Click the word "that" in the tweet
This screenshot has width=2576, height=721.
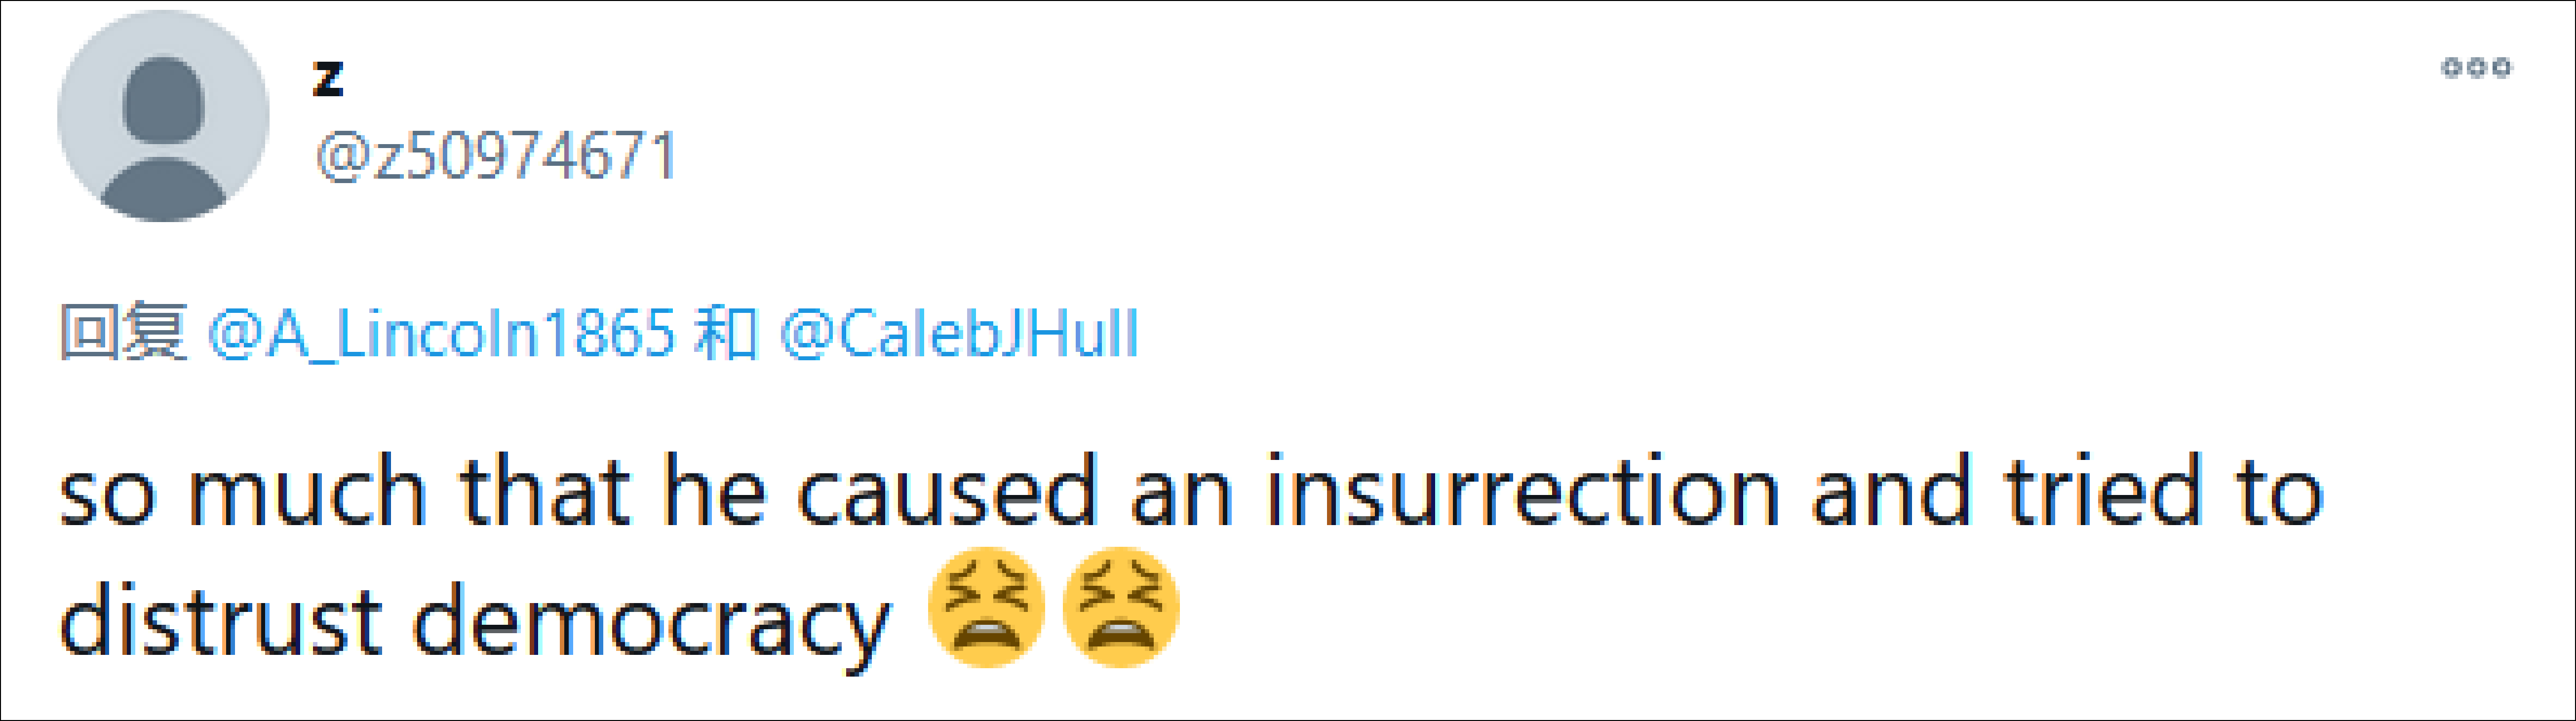[x=545, y=492]
